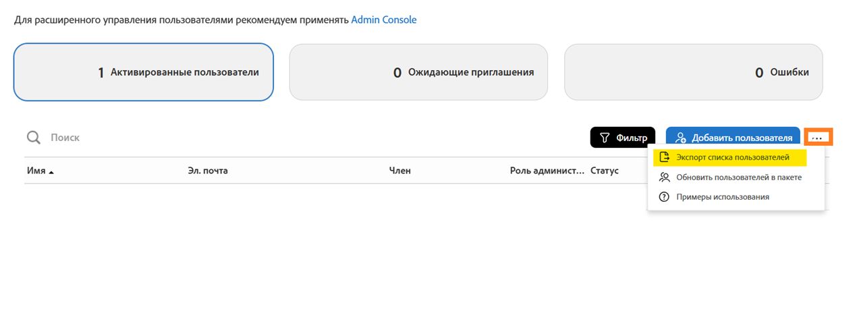The width and height of the screenshot is (857, 334).
Task: Toggle the three-dots more options menu
Action: 819,138
